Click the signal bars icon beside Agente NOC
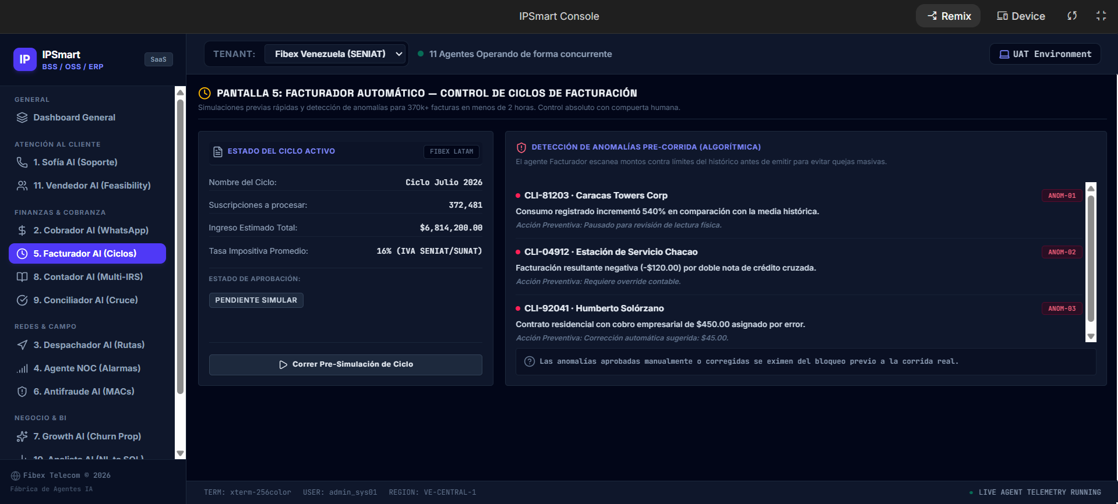This screenshot has height=504, width=1118. pyautogui.click(x=22, y=368)
